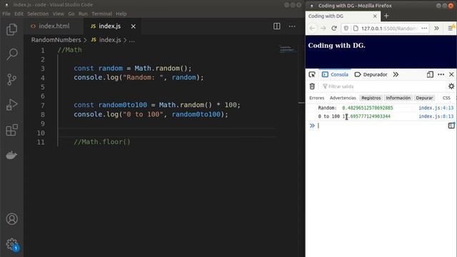Switch to the Consola devtools tab

pyautogui.click(x=335, y=74)
